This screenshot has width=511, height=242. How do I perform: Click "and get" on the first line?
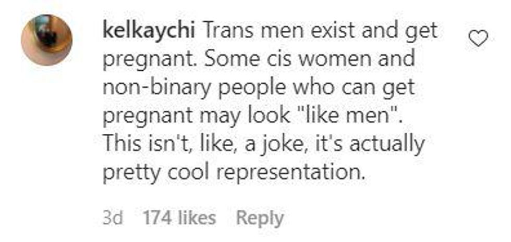(x=401, y=32)
